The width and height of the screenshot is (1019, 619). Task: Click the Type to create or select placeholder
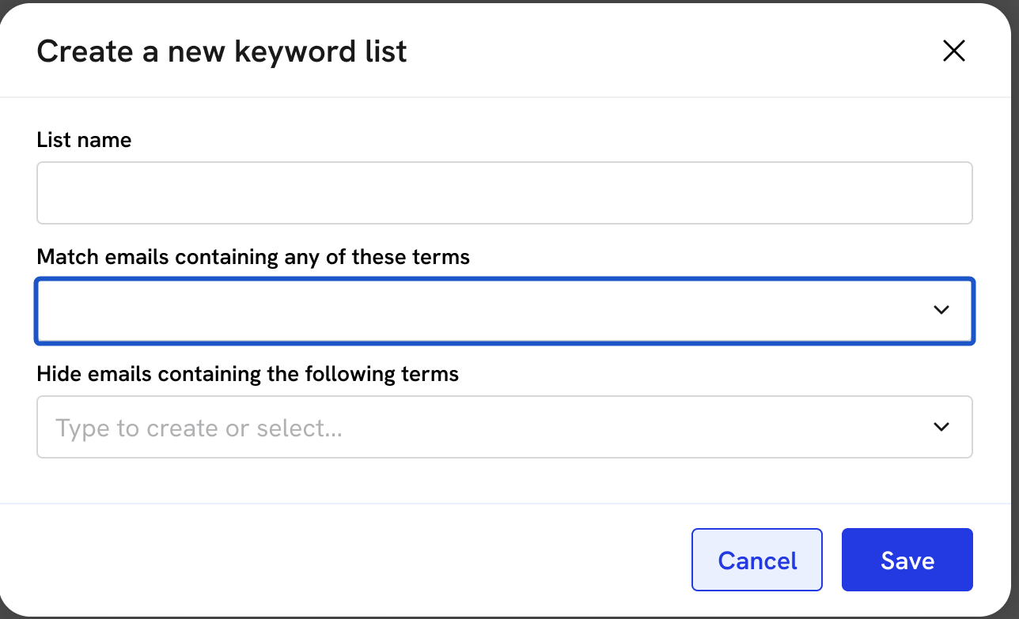point(199,428)
